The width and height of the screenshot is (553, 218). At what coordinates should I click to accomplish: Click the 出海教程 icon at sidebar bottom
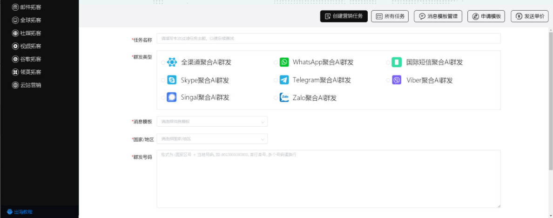click(9, 212)
